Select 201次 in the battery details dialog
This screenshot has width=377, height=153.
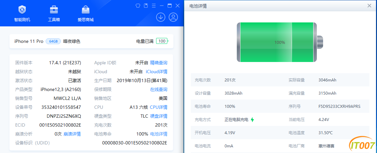point(230,80)
